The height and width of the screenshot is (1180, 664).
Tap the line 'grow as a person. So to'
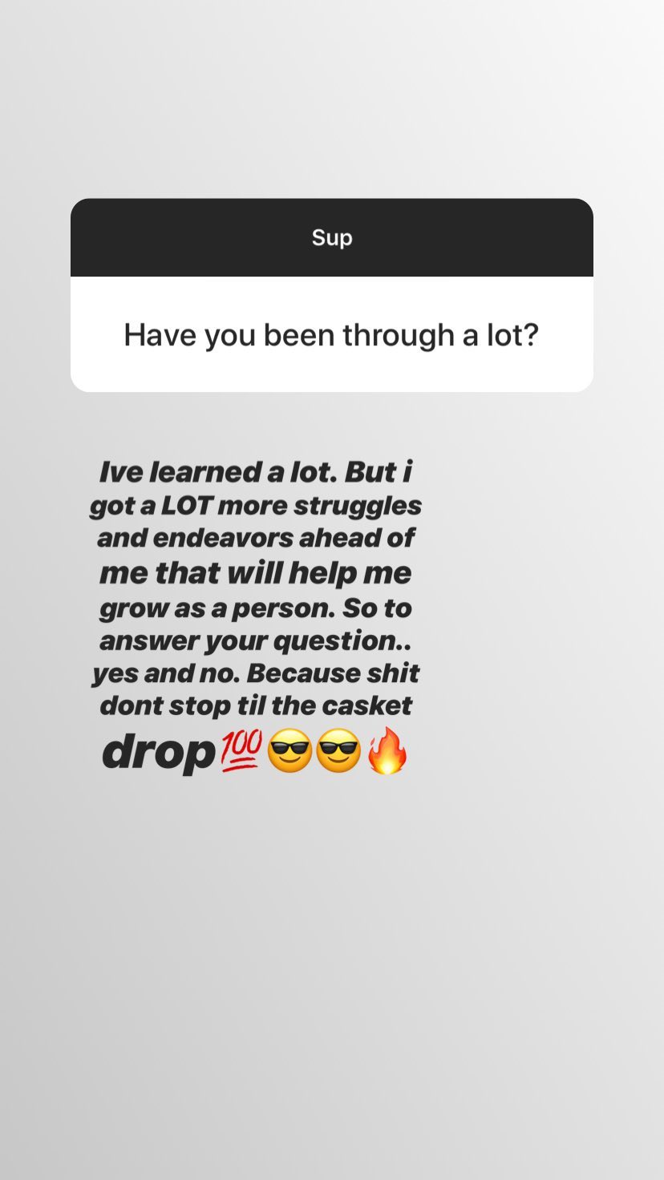tap(255, 608)
